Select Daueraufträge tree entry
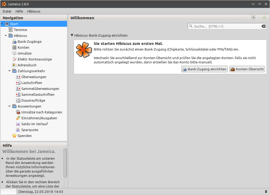Viewport: 270px width, 195px height. [33, 100]
